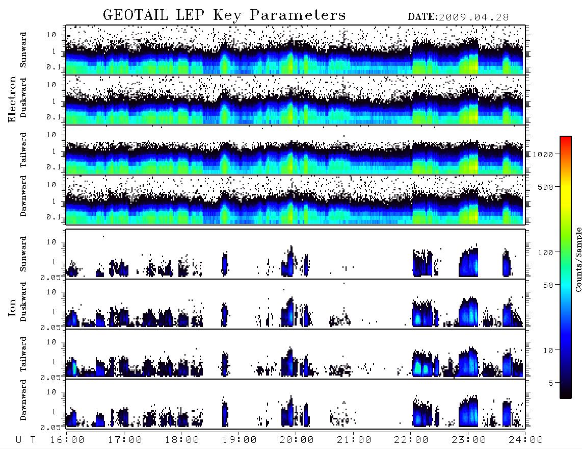Click the rainbow color scale bar
Image resolution: width=582 pixels, height=449 pixels.
coord(565,267)
